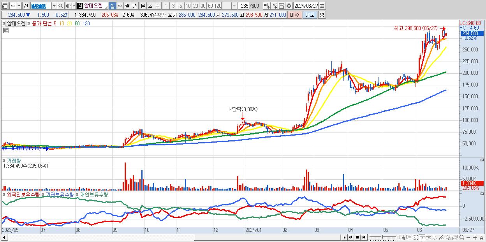Click the '평' button

point(322,15)
